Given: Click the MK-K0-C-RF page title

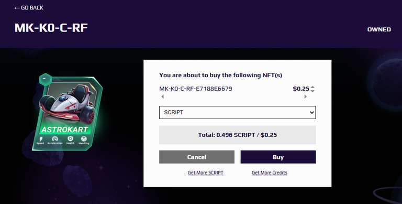Looking at the screenshot, I should [x=51, y=28].
